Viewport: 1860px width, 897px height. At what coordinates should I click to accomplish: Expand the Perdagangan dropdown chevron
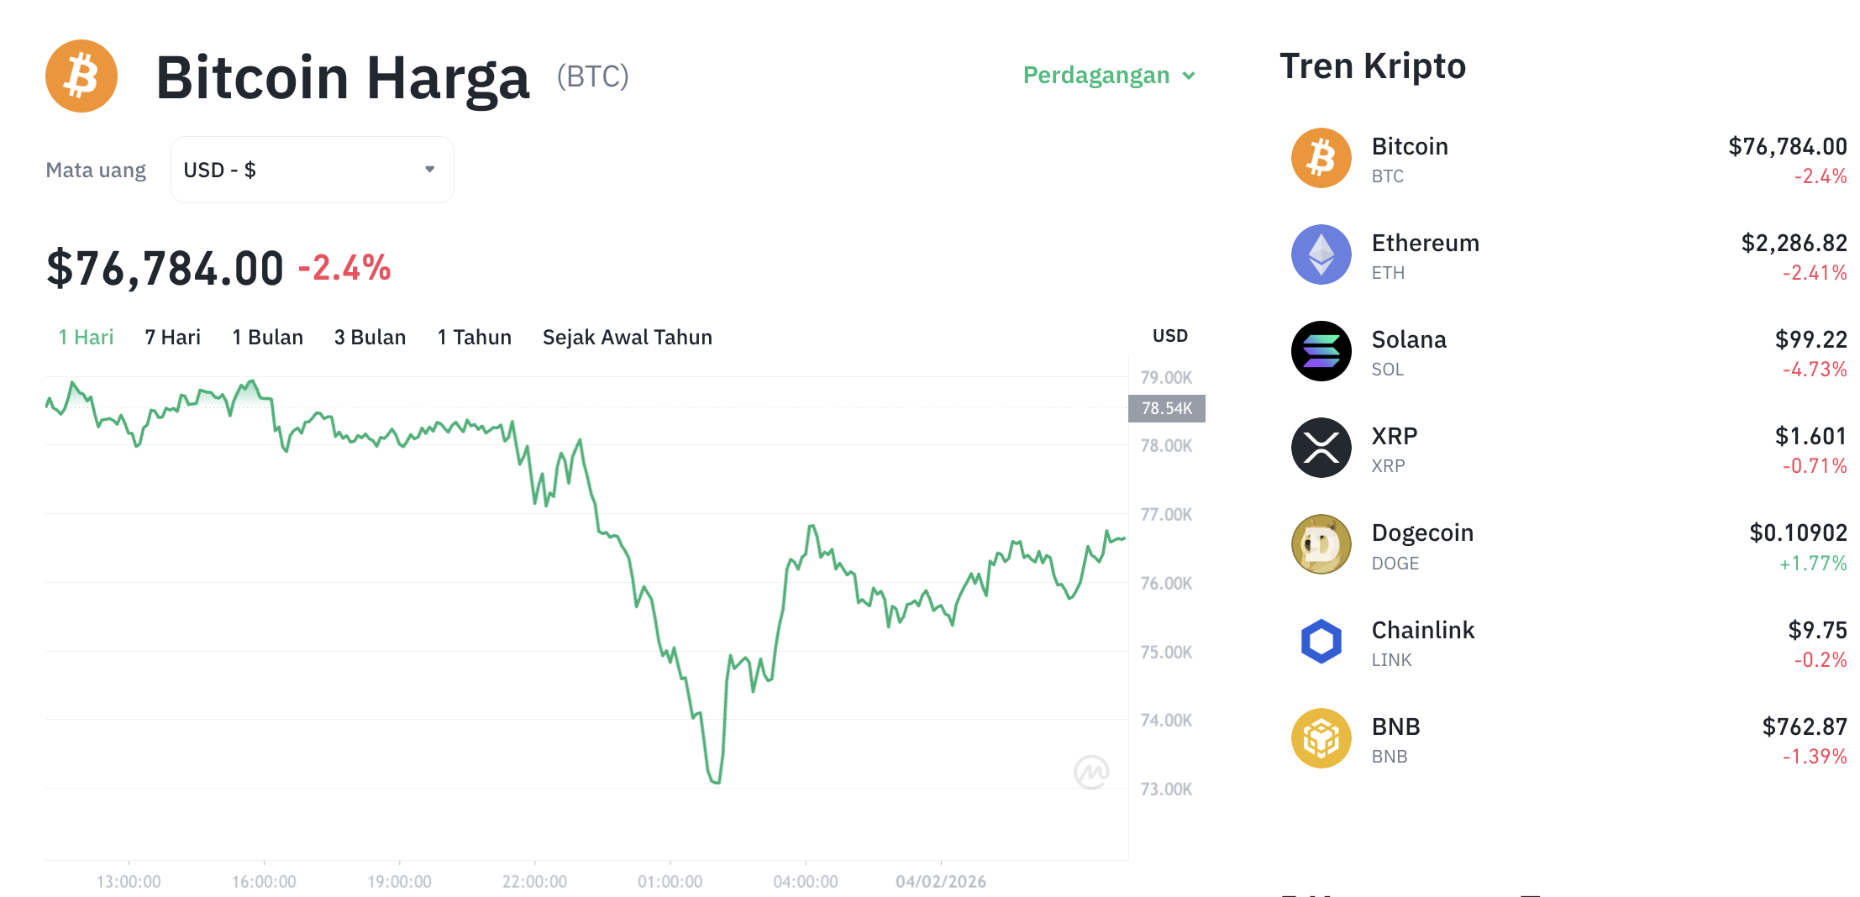tap(1188, 76)
